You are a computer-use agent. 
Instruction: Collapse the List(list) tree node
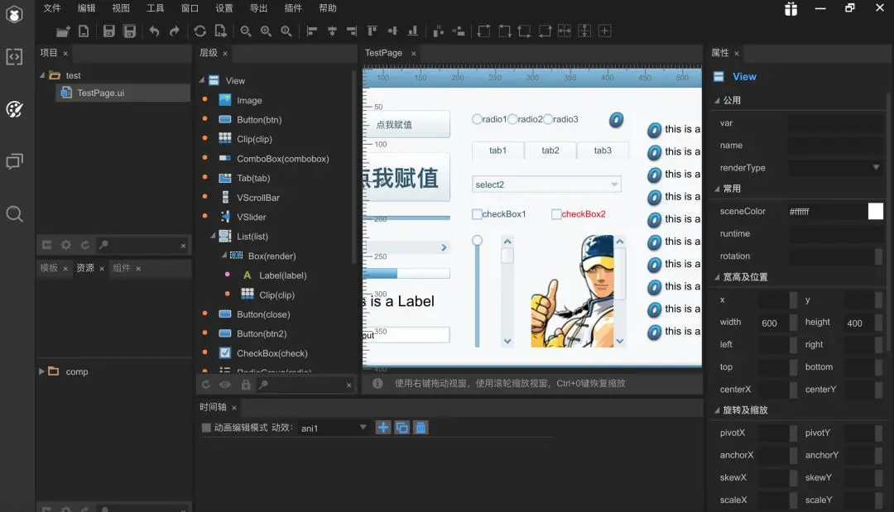click(x=214, y=235)
